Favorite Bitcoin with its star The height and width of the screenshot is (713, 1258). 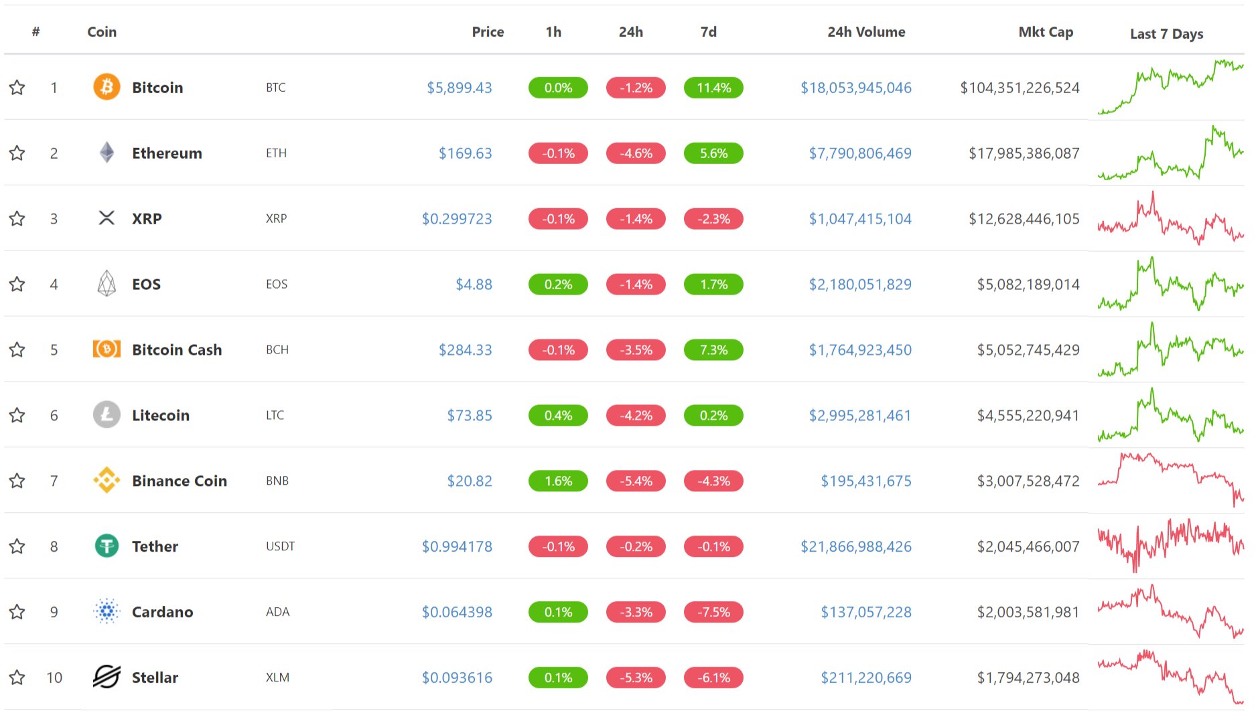tap(17, 87)
